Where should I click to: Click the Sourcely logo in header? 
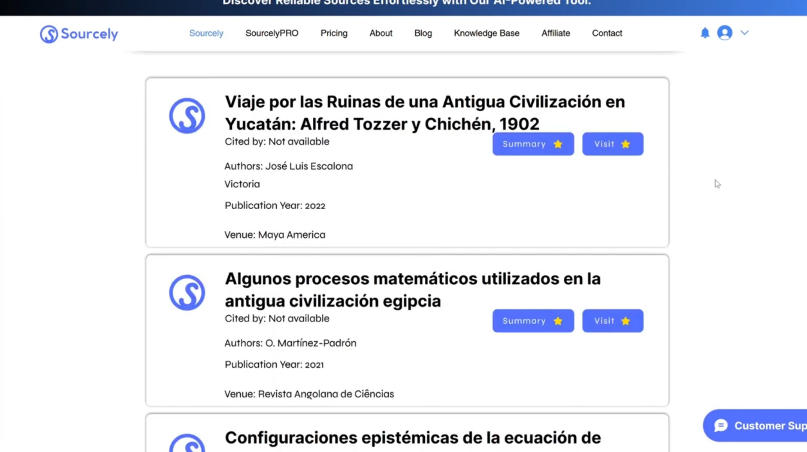79,34
